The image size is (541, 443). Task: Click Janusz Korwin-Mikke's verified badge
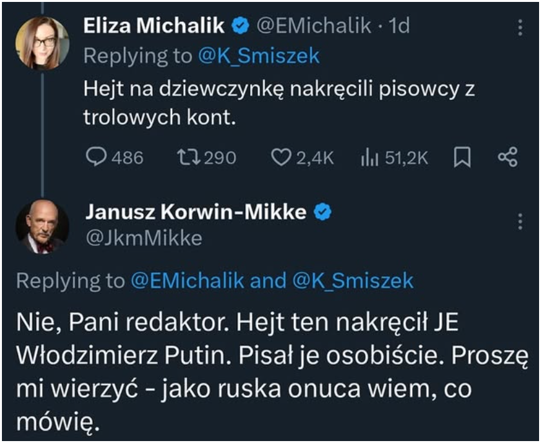pyautogui.click(x=322, y=212)
